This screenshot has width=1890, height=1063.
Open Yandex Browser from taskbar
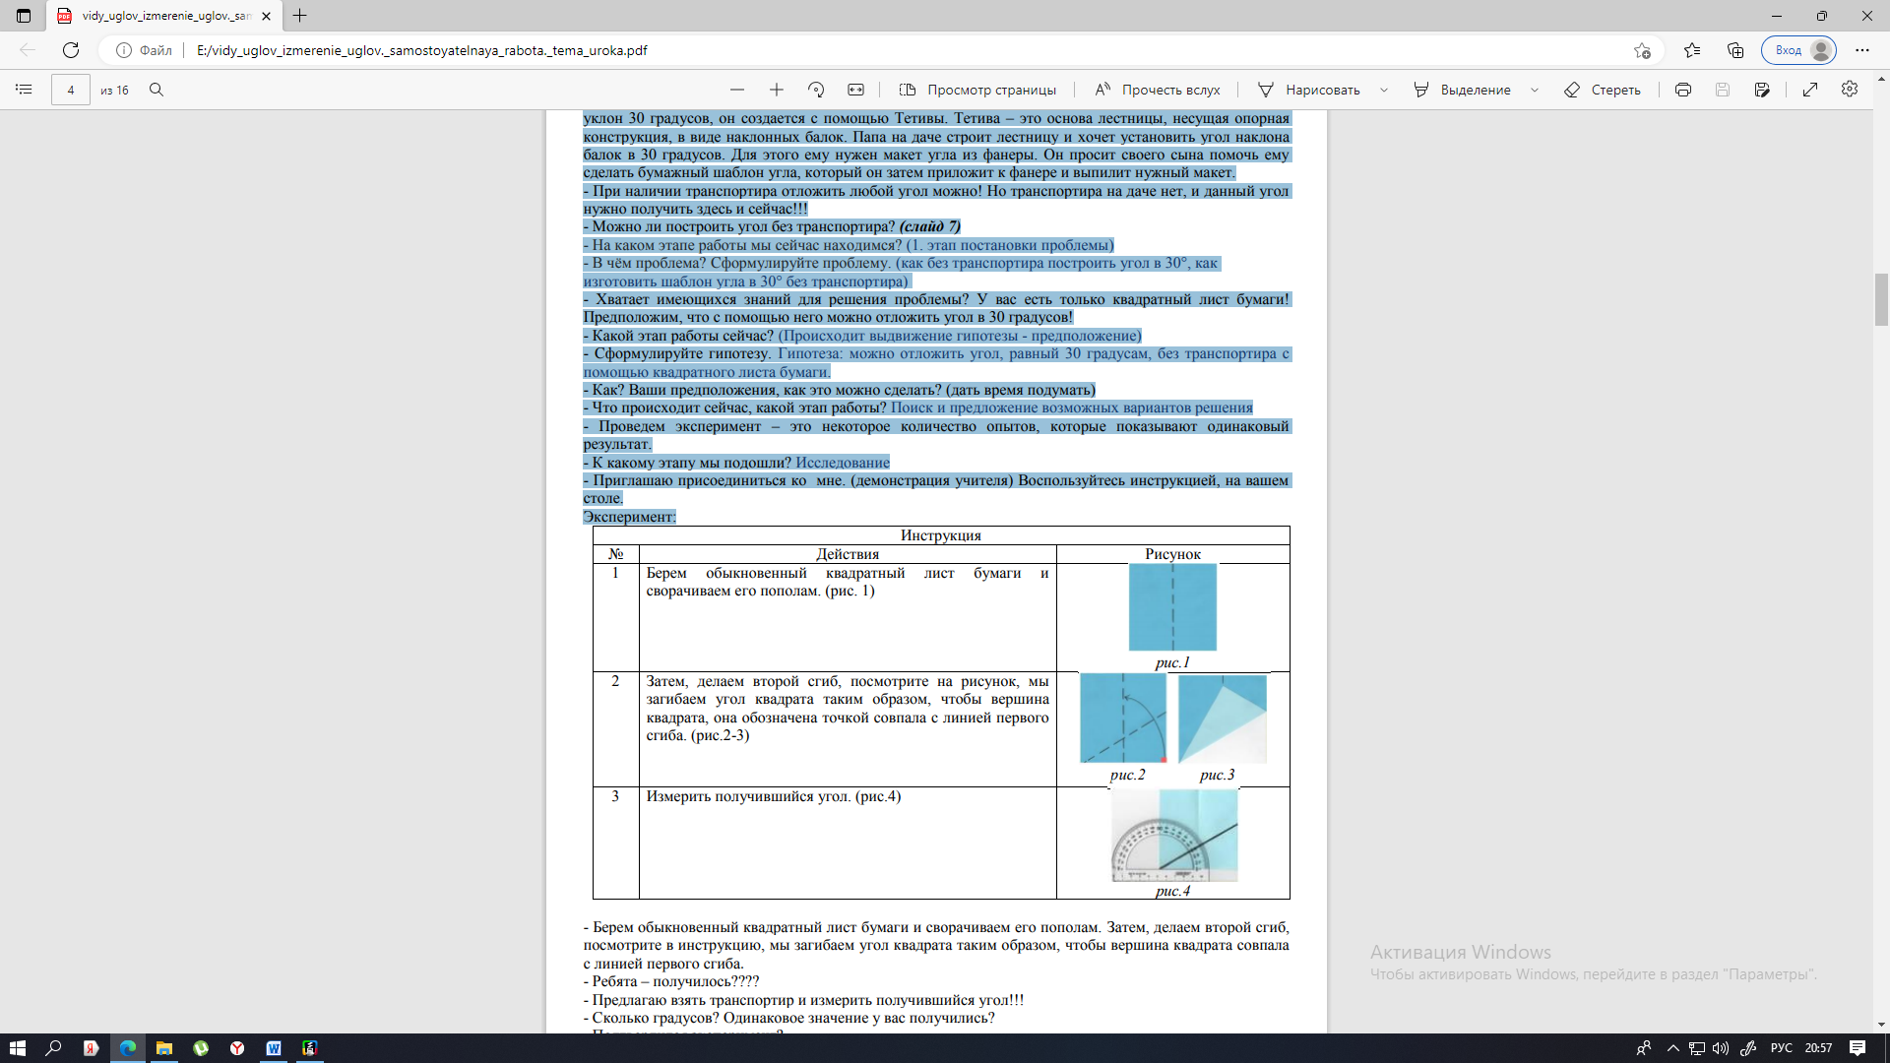pyautogui.click(x=237, y=1048)
